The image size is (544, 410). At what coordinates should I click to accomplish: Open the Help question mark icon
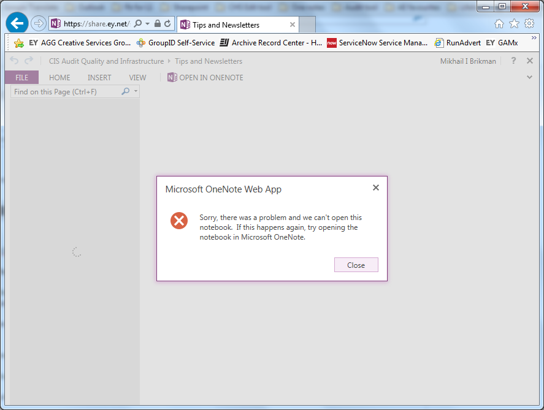tap(513, 61)
